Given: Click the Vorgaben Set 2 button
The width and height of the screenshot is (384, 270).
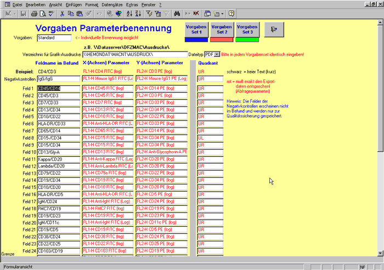Looking at the screenshot, I should click(222, 30).
